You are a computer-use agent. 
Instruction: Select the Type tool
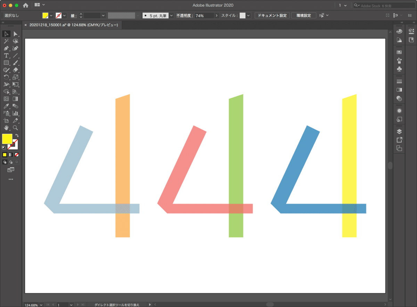6,56
